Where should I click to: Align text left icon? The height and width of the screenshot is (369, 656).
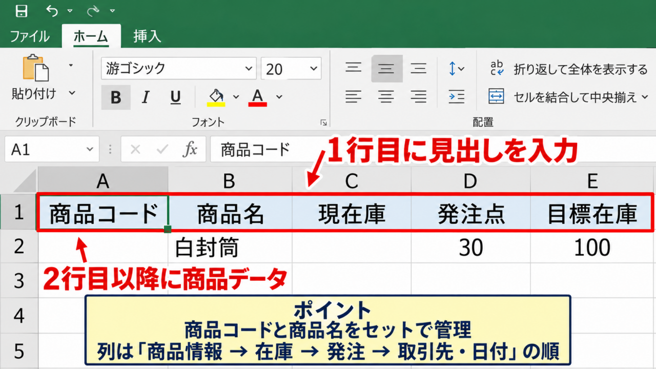tap(353, 96)
